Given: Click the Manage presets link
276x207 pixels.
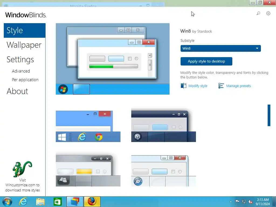Looking at the screenshot, I should (238, 86).
